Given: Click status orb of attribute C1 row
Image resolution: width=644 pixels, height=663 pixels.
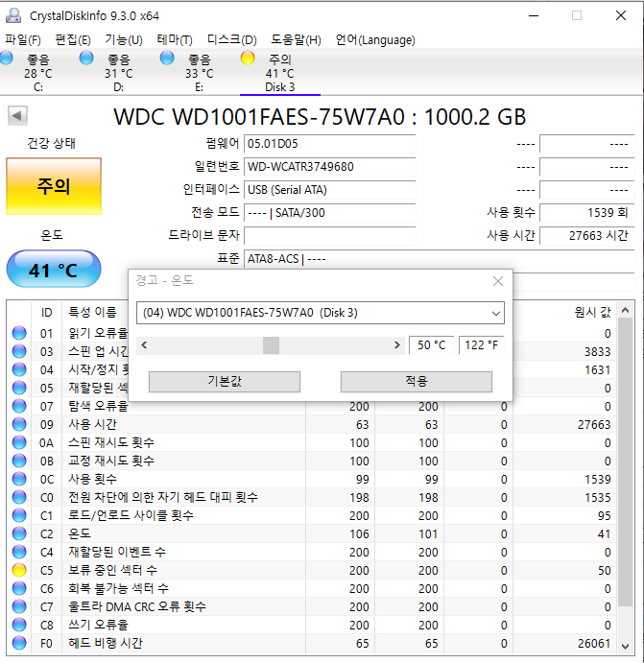Looking at the screenshot, I should click(x=19, y=515).
